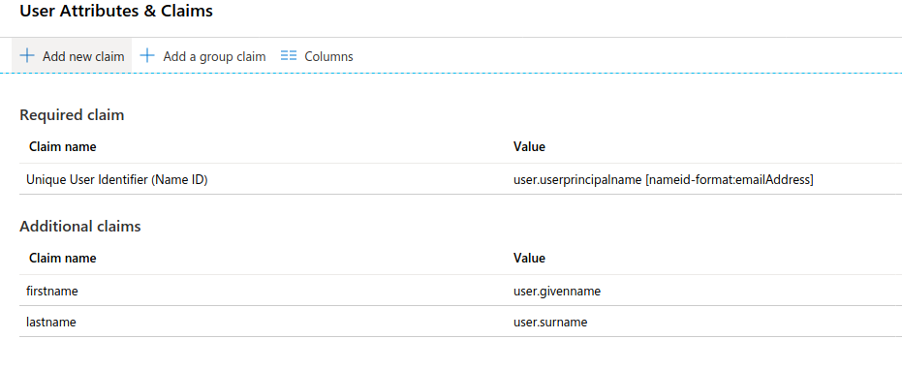Image resolution: width=902 pixels, height=370 pixels.
Task: Sort by Claim name in Required claim
Action: pyautogui.click(x=63, y=146)
